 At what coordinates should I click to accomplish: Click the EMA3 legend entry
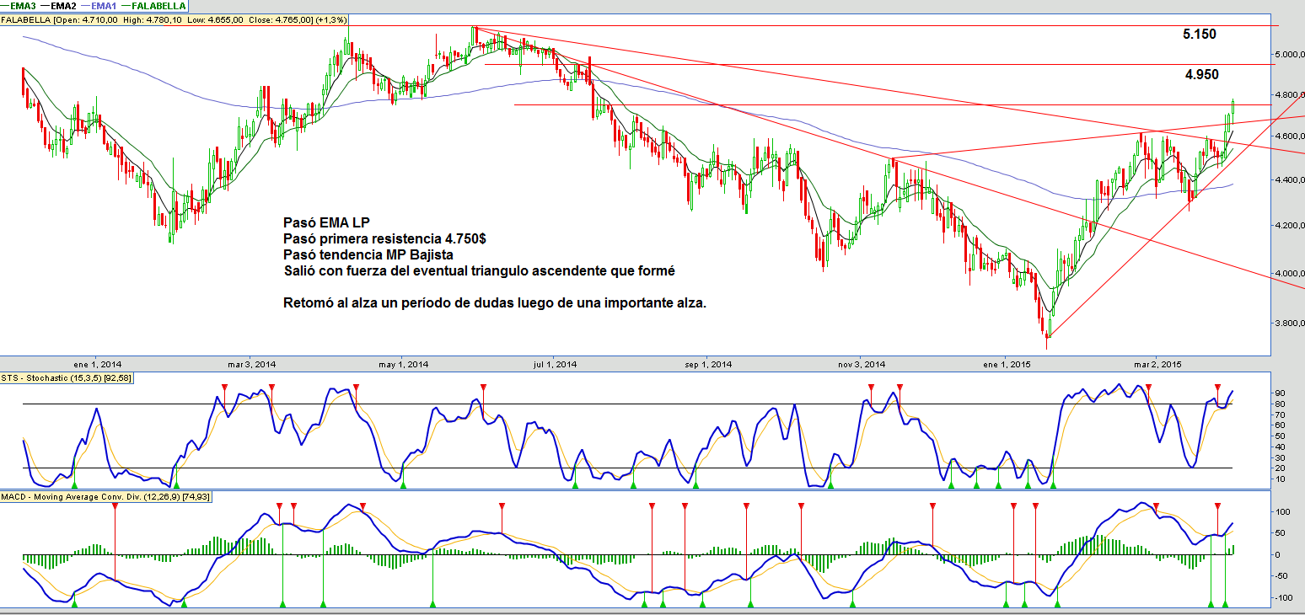point(17,6)
